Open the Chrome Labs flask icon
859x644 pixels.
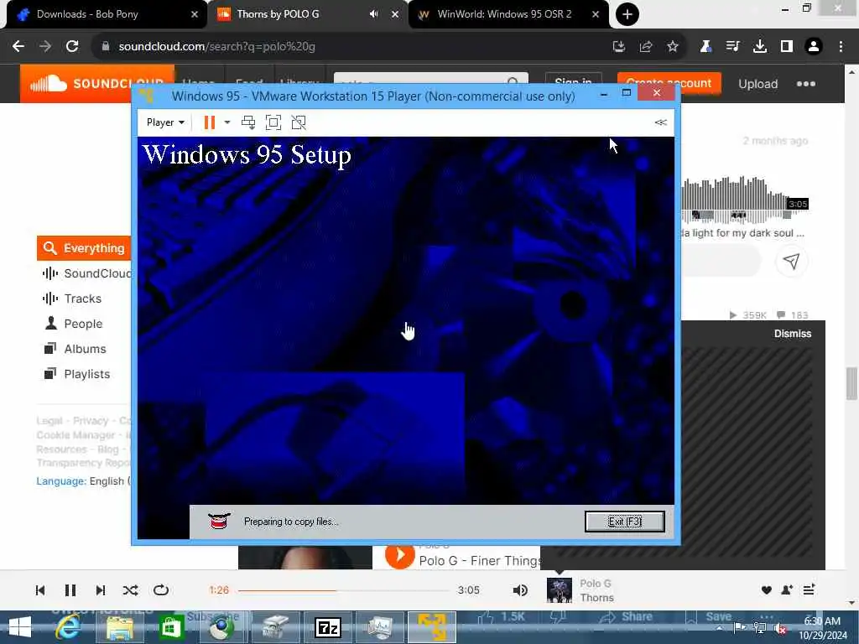coord(705,47)
